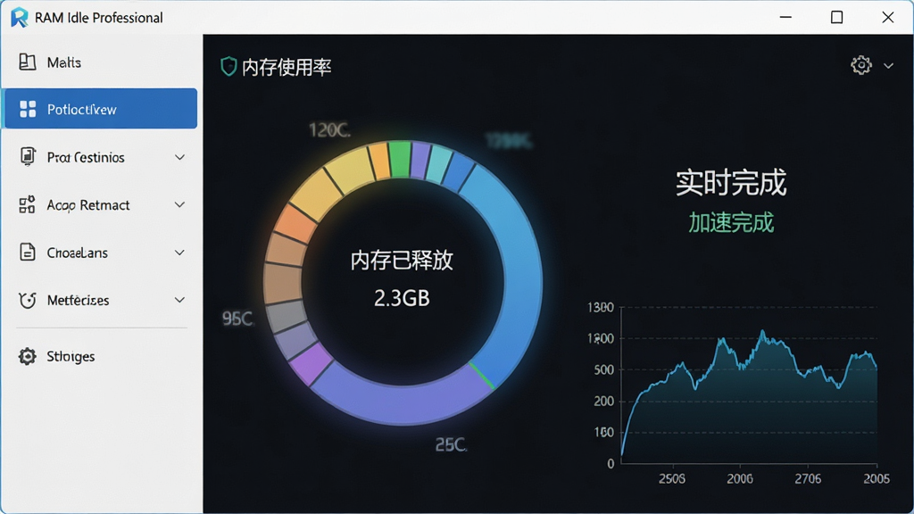Open the Maits sidebar item
Image resolution: width=914 pixels, height=514 pixels.
click(x=100, y=62)
